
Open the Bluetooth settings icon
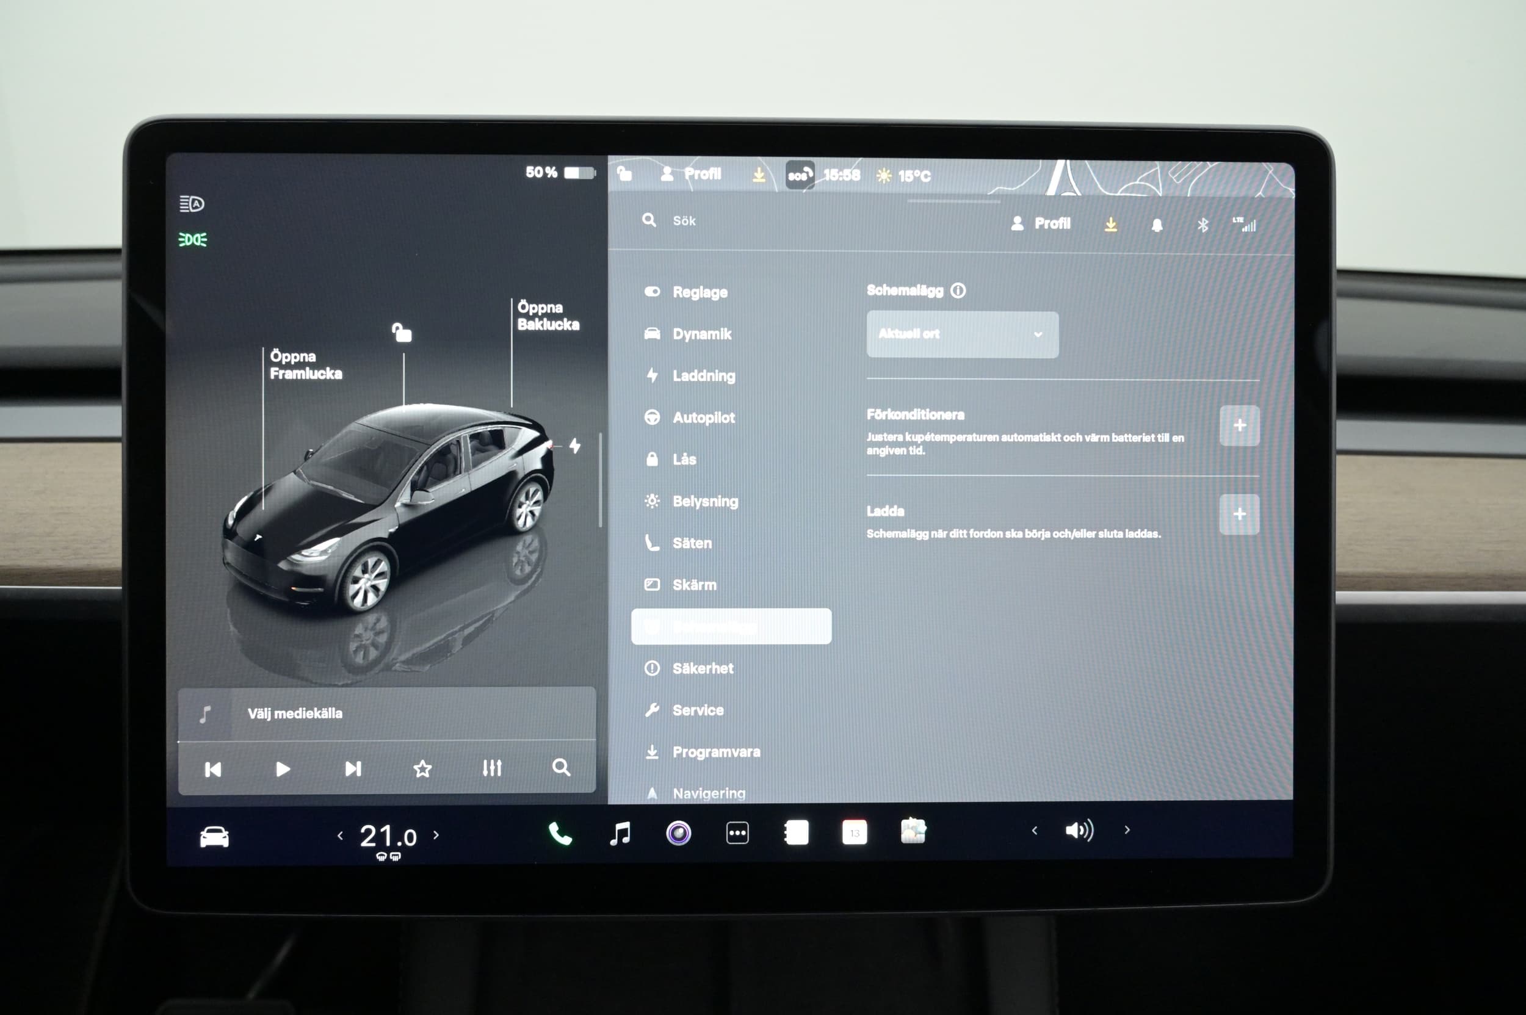click(x=1202, y=225)
